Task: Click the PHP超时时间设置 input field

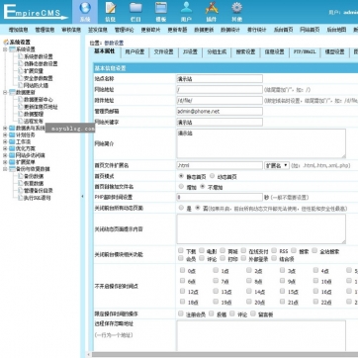Action: (x=220, y=197)
